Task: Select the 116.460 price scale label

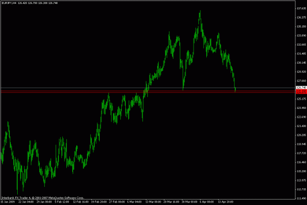Action: tap(301, 162)
